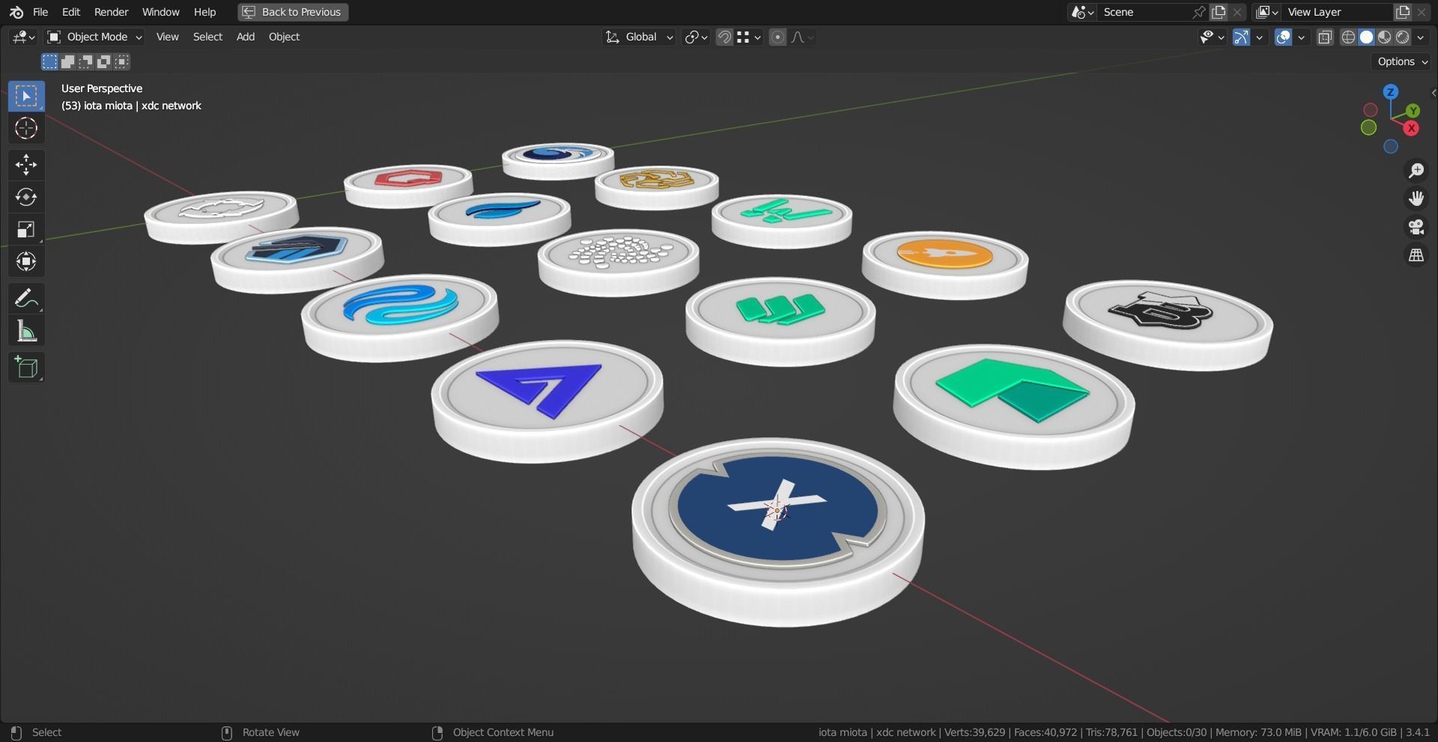Set selection mode to Set (new selection)
This screenshot has height=742, width=1438.
click(x=49, y=61)
